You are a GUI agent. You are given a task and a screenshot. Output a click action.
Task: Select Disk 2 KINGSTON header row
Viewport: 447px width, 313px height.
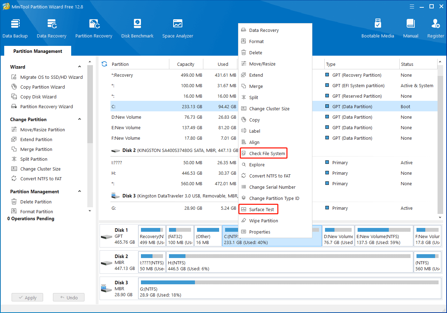274,150
